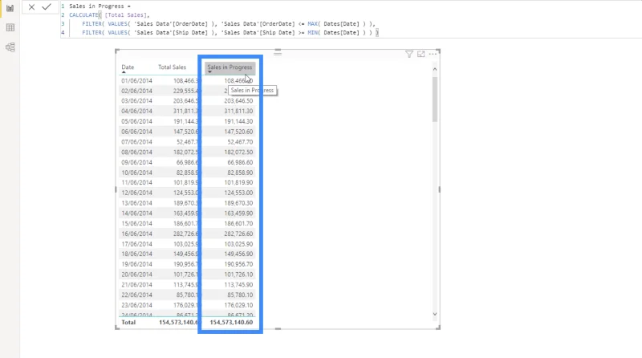Click the 82,858.90 Sales in Progress value
Screen dimensions: 642x358
240,173
